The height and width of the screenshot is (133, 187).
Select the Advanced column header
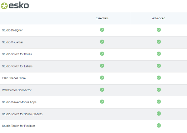pos(159,18)
